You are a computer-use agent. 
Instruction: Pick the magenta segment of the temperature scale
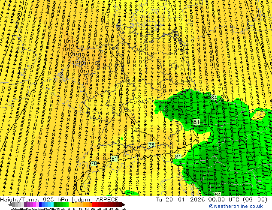[x=34, y=205]
